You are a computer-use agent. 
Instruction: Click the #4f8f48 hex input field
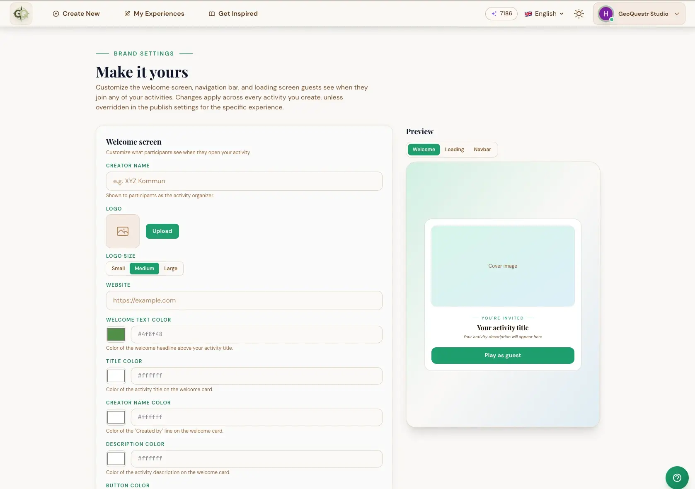click(257, 334)
